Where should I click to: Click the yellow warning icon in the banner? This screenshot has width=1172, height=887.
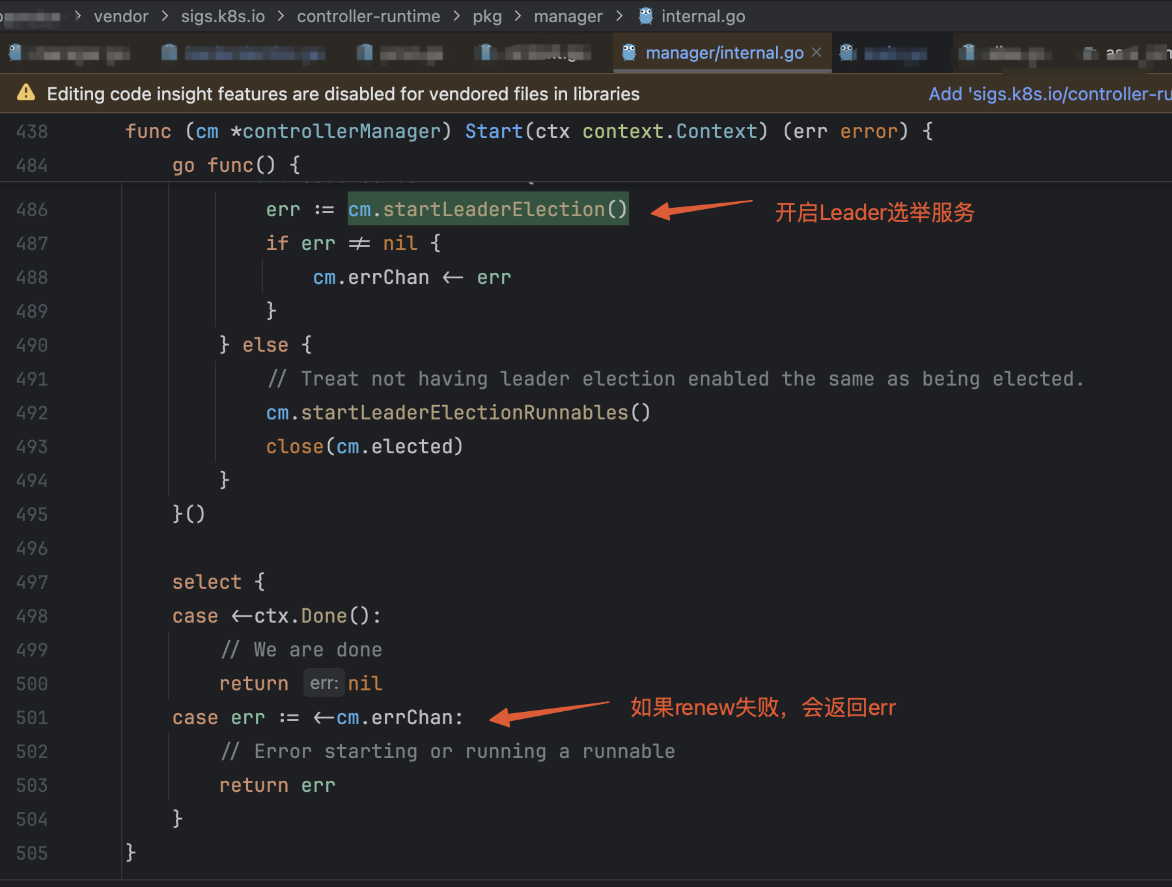point(26,92)
